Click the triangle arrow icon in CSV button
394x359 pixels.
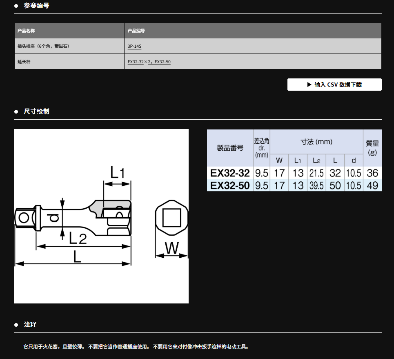pos(309,85)
